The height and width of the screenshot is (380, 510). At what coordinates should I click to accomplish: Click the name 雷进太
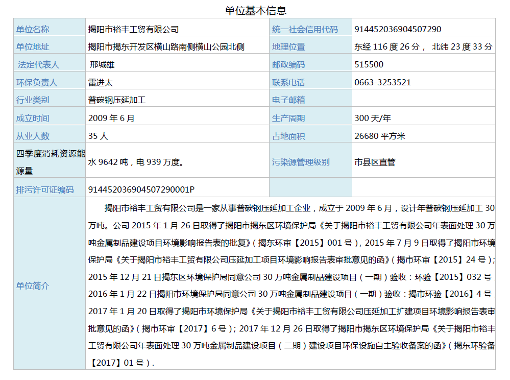point(101,82)
